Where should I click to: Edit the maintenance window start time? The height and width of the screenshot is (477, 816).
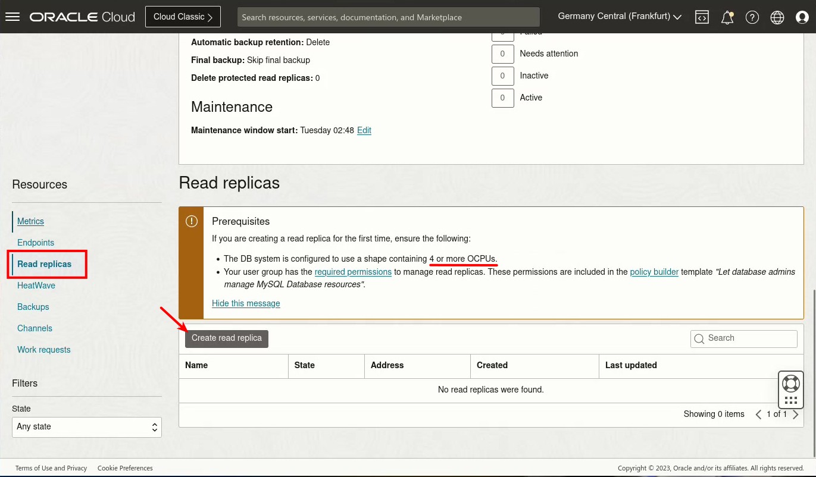[364, 130]
